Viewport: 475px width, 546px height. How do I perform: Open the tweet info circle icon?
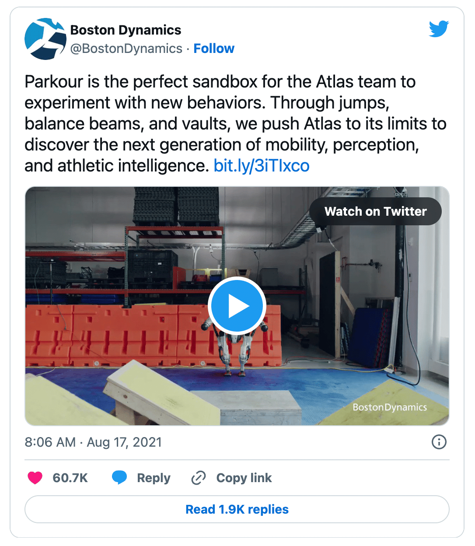(x=439, y=442)
